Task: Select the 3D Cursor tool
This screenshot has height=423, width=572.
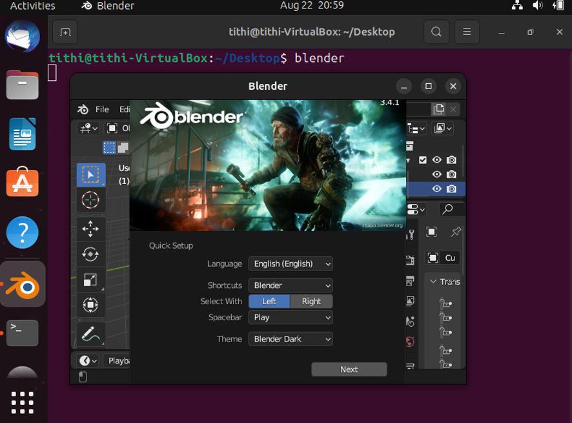Action: click(90, 200)
